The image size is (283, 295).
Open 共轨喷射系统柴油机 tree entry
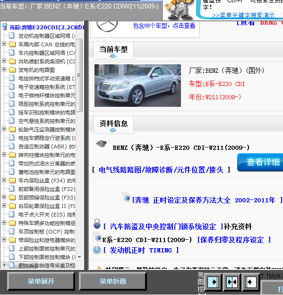[47, 61]
